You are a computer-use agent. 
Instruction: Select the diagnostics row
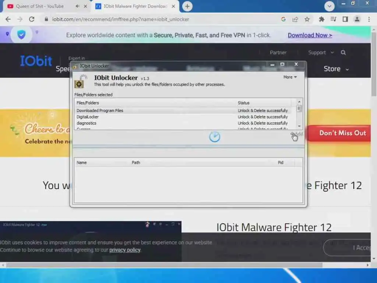(182, 123)
